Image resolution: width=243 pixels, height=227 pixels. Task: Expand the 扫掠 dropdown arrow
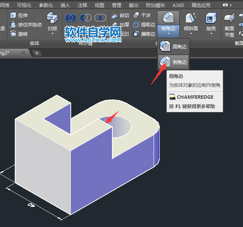coord(51,34)
